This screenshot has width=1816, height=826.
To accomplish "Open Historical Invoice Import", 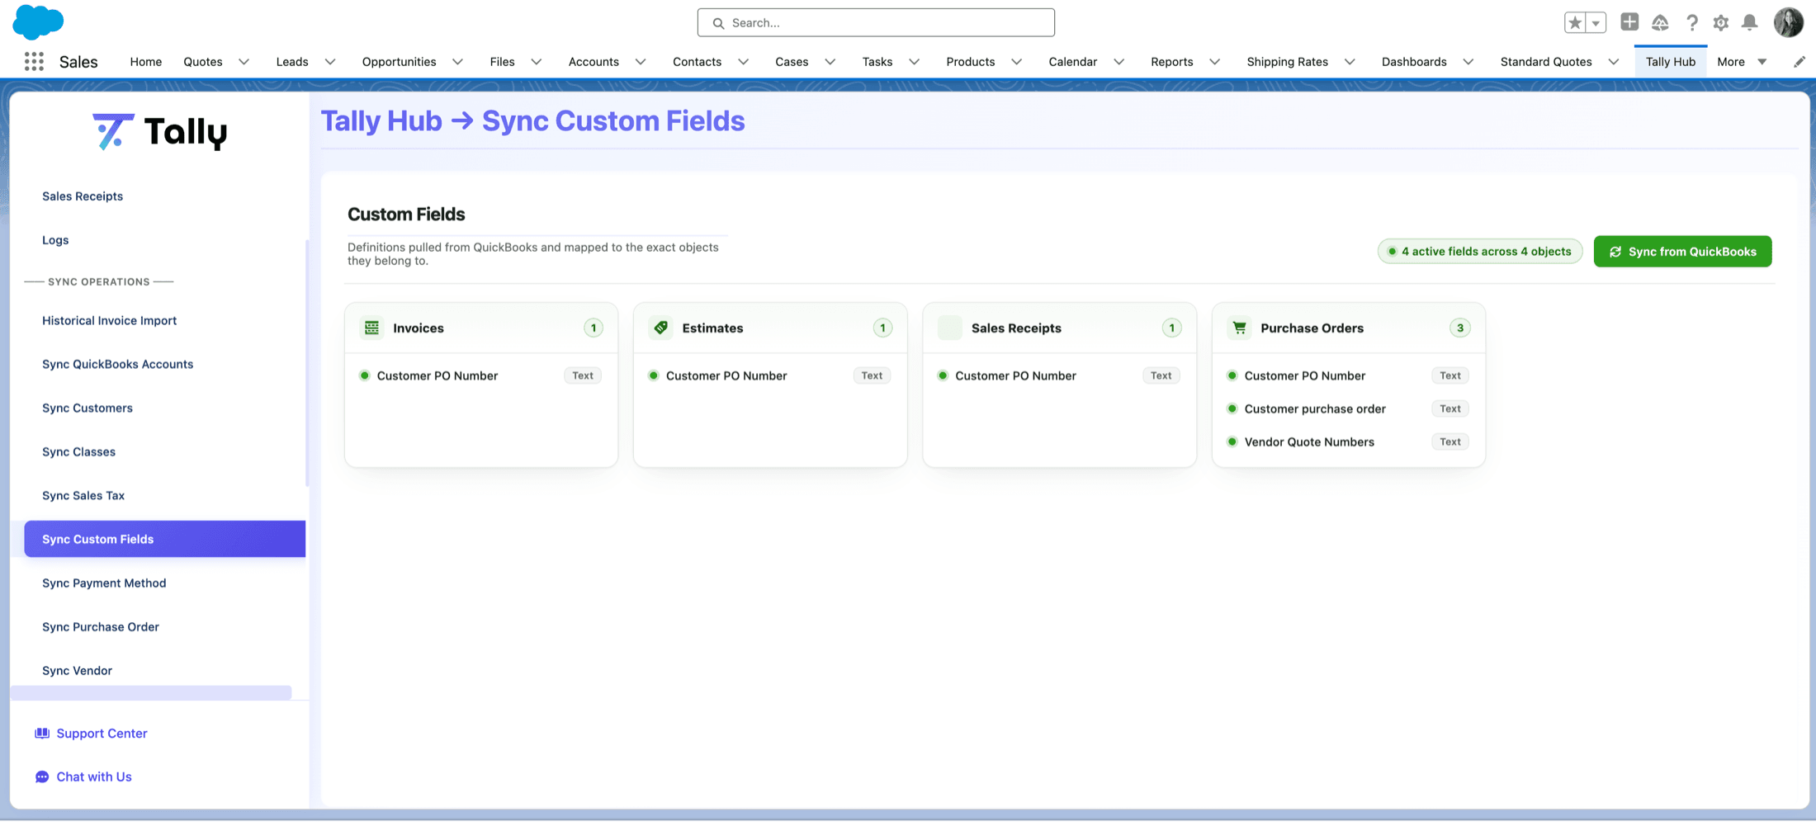I will pos(109,320).
